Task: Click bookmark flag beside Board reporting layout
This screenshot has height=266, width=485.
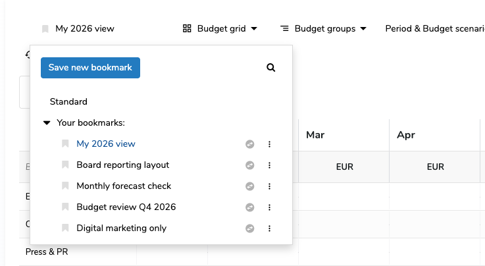Action: [x=65, y=165]
